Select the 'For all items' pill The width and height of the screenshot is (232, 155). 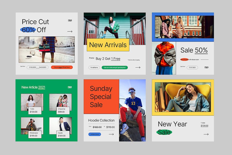tap(94, 67)
